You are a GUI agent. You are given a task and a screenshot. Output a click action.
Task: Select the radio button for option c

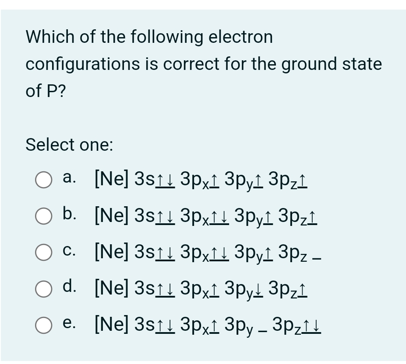(43, 252)
